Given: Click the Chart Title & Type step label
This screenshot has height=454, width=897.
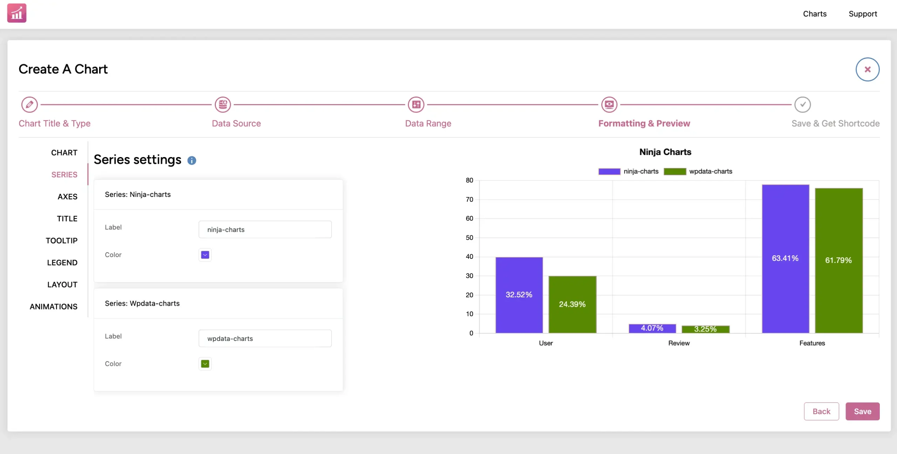Looking at the screenshot, I should point(55,123).
